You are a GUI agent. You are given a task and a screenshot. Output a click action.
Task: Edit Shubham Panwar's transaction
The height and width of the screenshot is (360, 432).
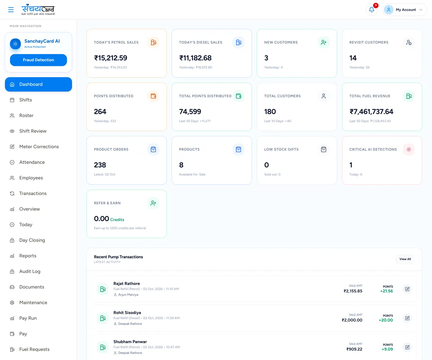[407, 347]
